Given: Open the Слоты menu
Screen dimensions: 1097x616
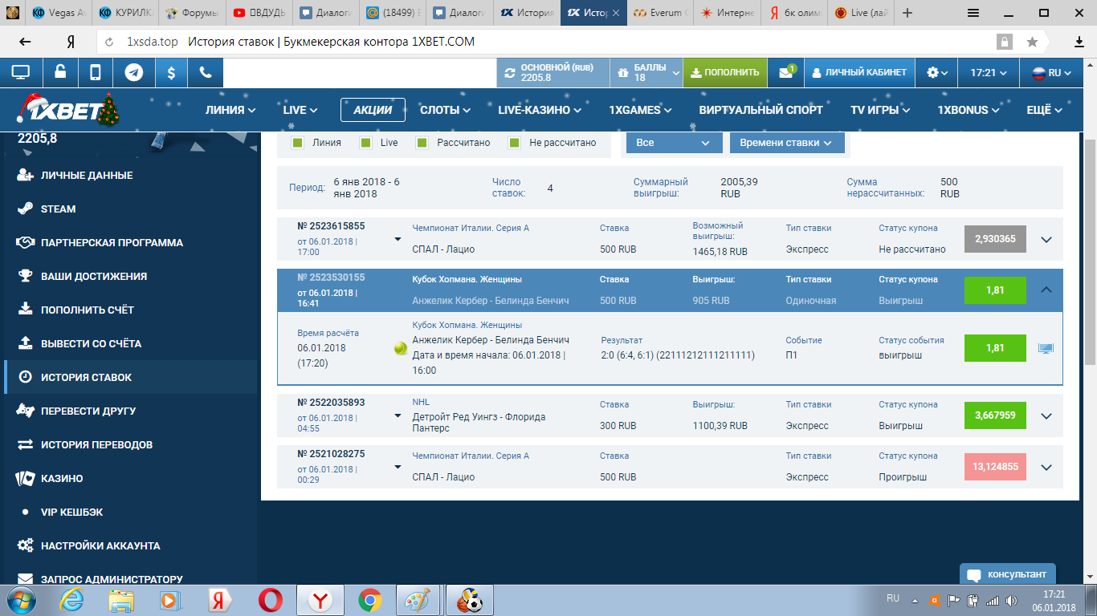Looking at the screenshot, I should click(446, 110).
